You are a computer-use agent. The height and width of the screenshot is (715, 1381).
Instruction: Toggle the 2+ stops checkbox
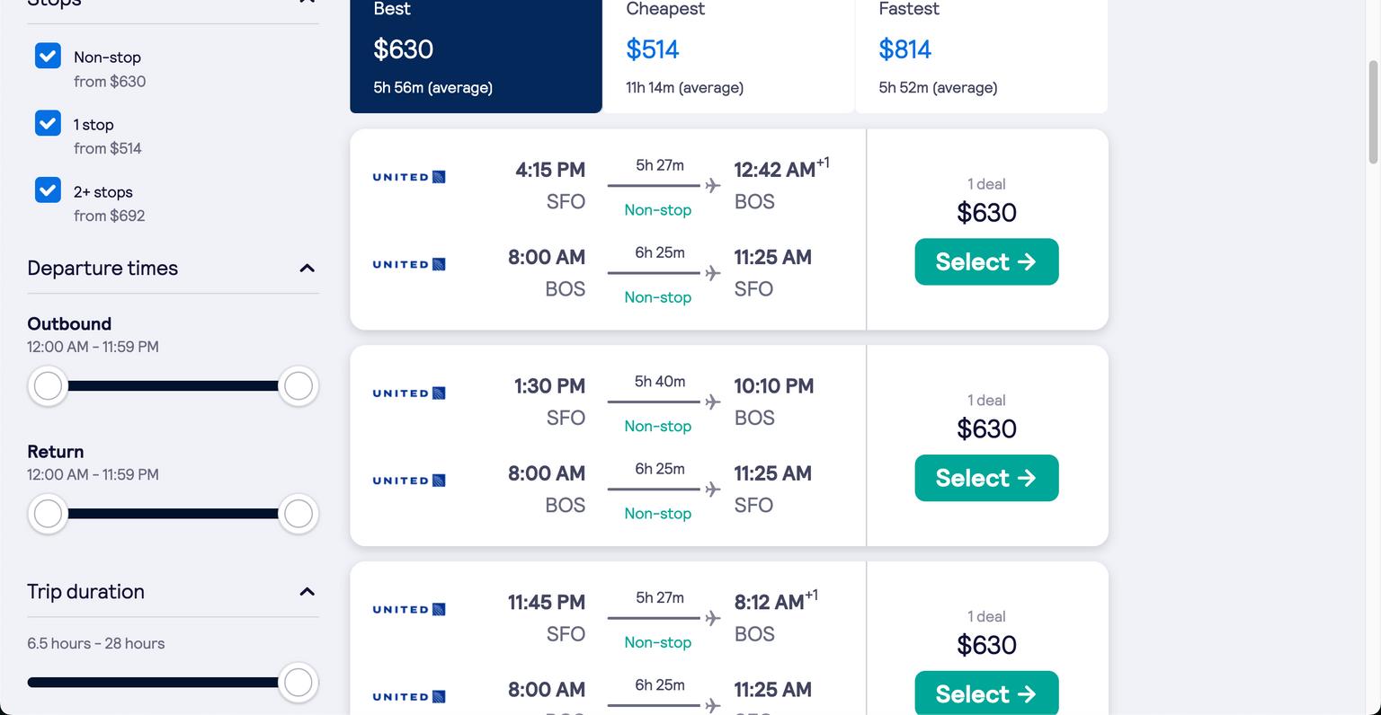point(48,190)
